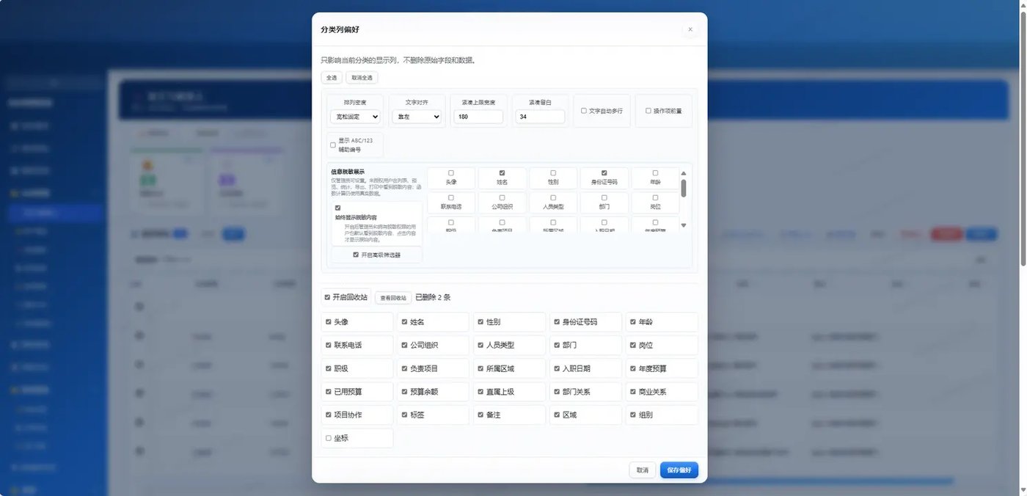Click the 保存偏好 button

[x=679, y=470]
